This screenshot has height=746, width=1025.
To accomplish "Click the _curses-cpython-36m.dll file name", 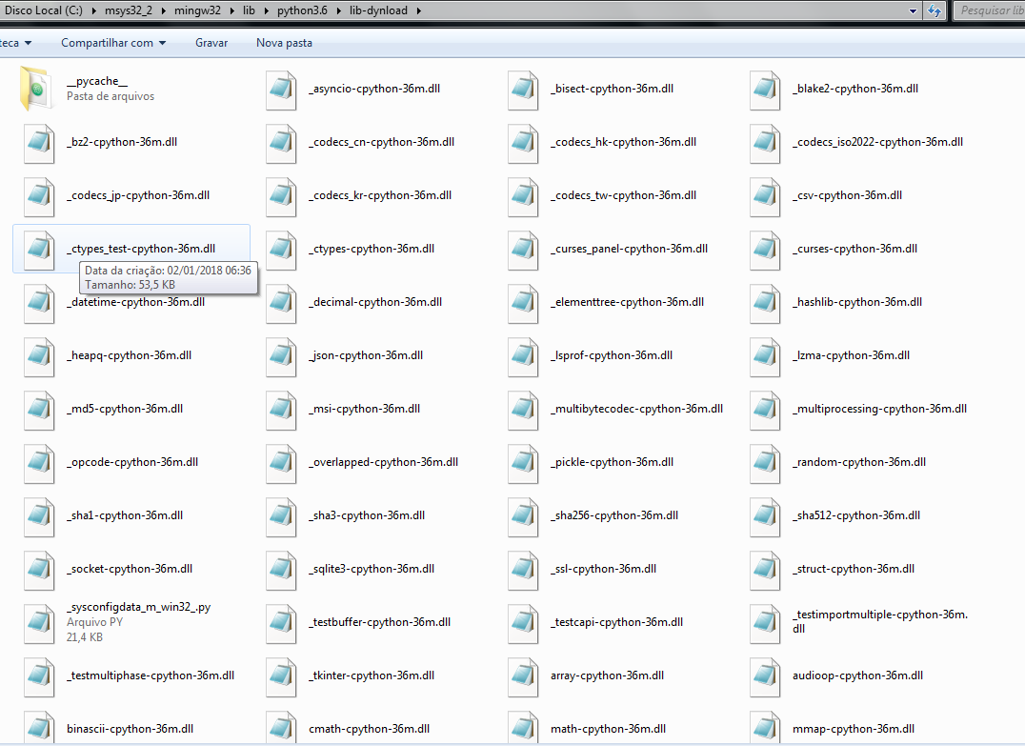I will (x=855, y=249).
